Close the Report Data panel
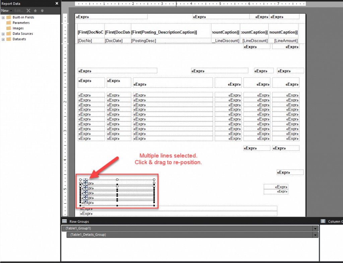 coord(57,3)
